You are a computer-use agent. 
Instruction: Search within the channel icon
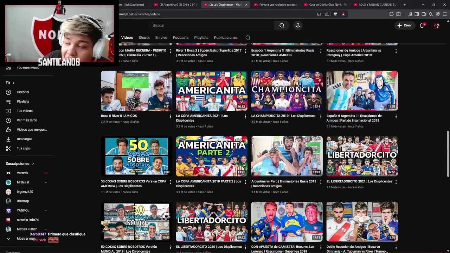pyautogui.click(x=248, y=38)
